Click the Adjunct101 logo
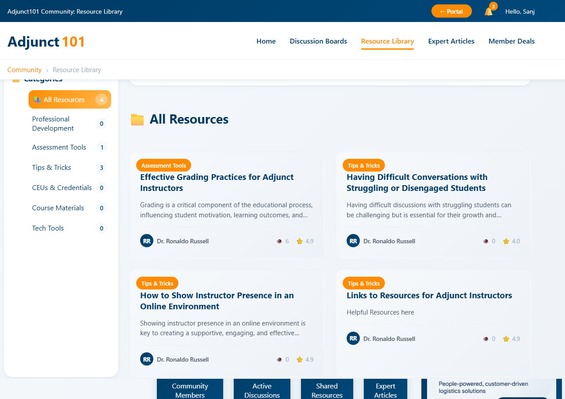 [x=46, y=42]
